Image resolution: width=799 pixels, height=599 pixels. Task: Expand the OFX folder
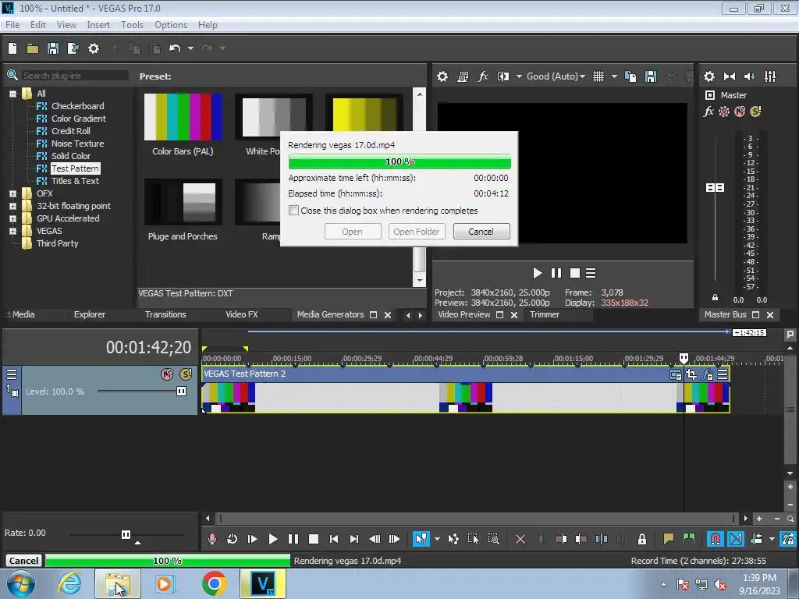coord(12,193)
